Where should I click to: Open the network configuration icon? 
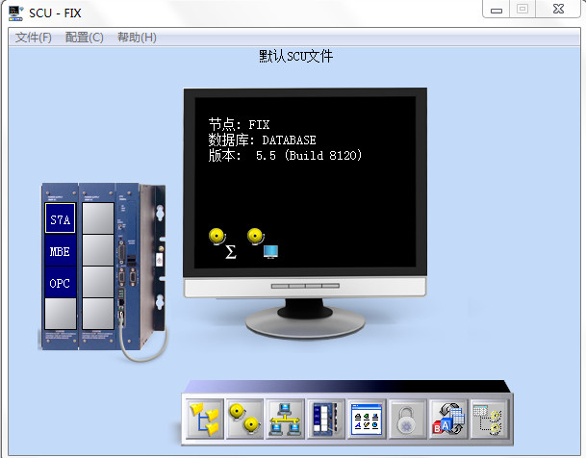click(285, 420)
